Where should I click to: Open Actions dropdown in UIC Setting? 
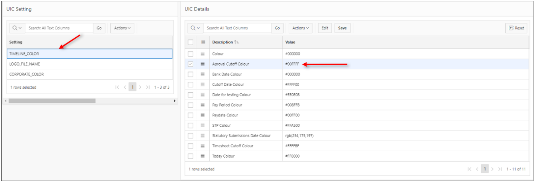point(122,28)
